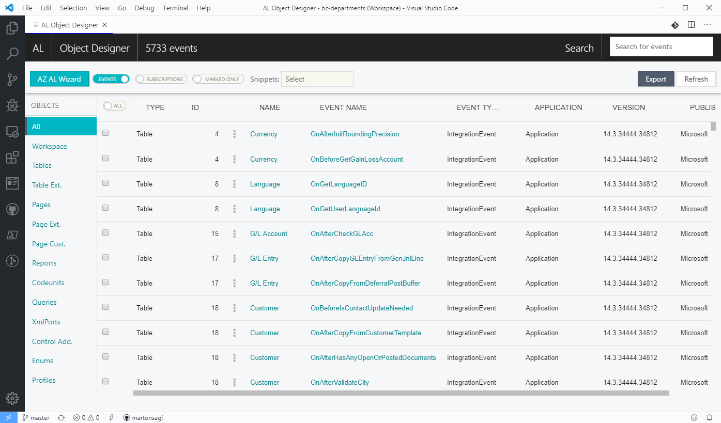The width and height of the screenshot is (721, 423).
Task: Close the AL Object Designer tab
Action: [104, 25]
